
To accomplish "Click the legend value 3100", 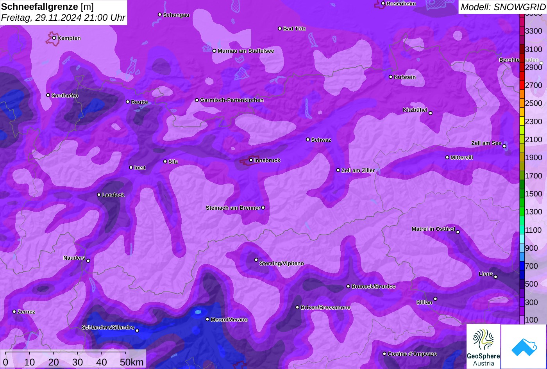I will 534,49.
